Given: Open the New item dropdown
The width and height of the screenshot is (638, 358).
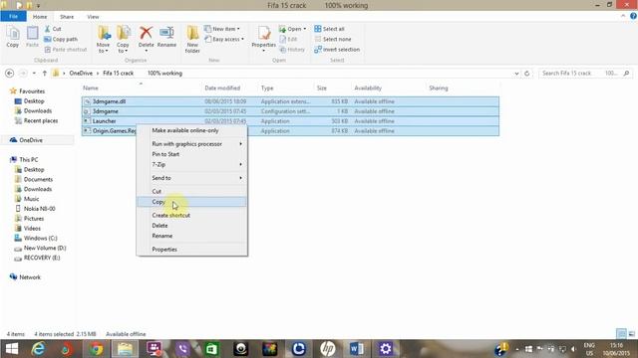Looking at the screenshot, I should click(x=222, y=29).
